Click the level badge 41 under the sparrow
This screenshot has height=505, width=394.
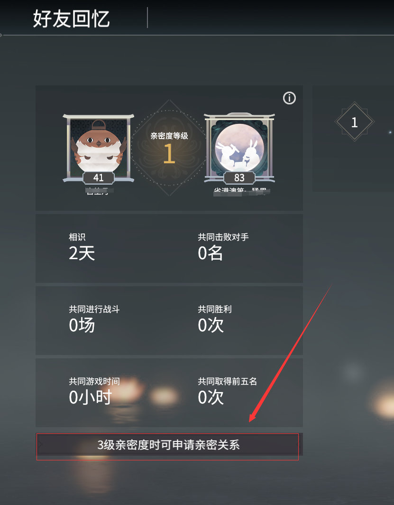pyautogui.click(x=99, y=178)
